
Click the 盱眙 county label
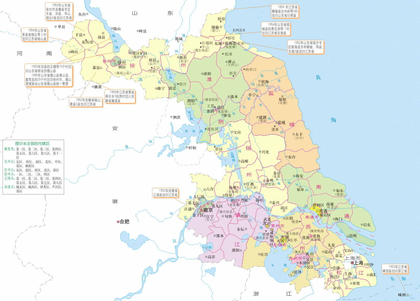point(193,148)
